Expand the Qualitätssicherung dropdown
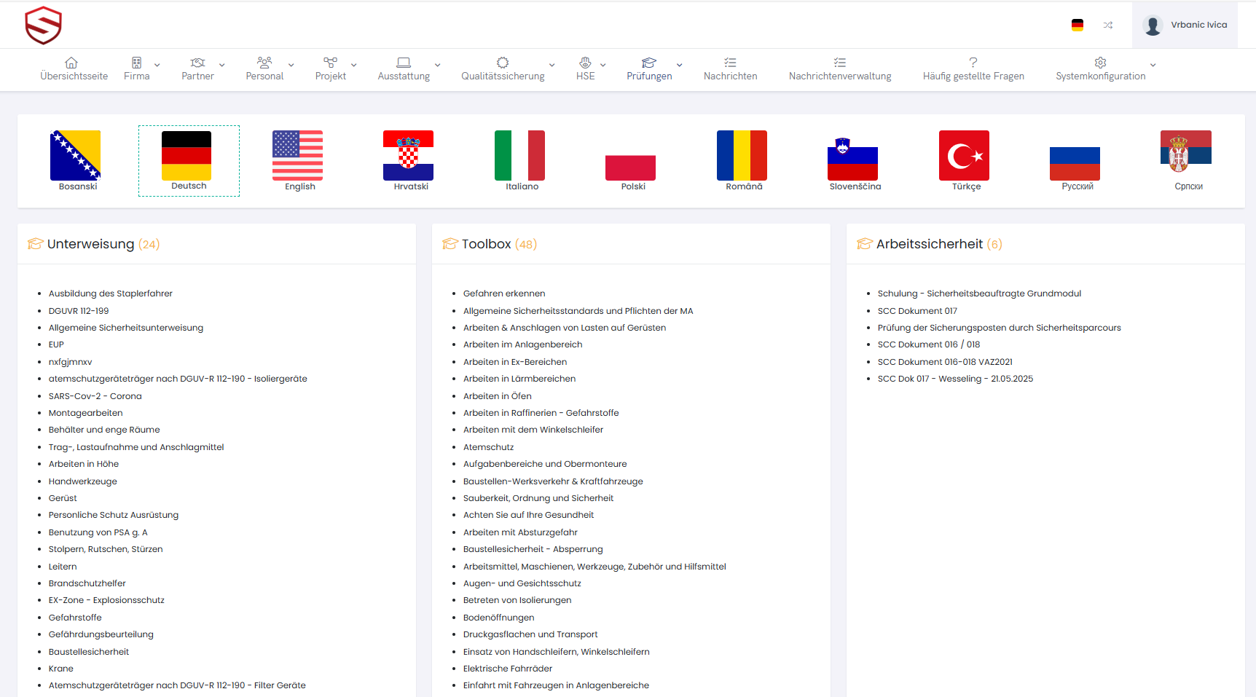Viewport: 1256px width, 697px height. click(508, 69)
